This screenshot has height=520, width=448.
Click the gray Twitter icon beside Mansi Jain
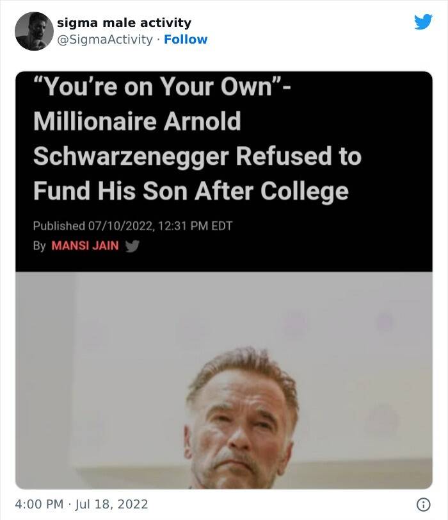click(x=132, y=246)
